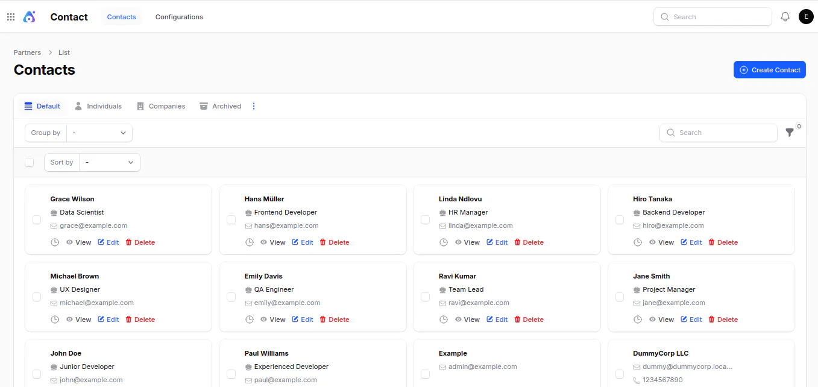Open the notifications bell
This screenshot has height=387, width=818.
(x=785, y=17)
